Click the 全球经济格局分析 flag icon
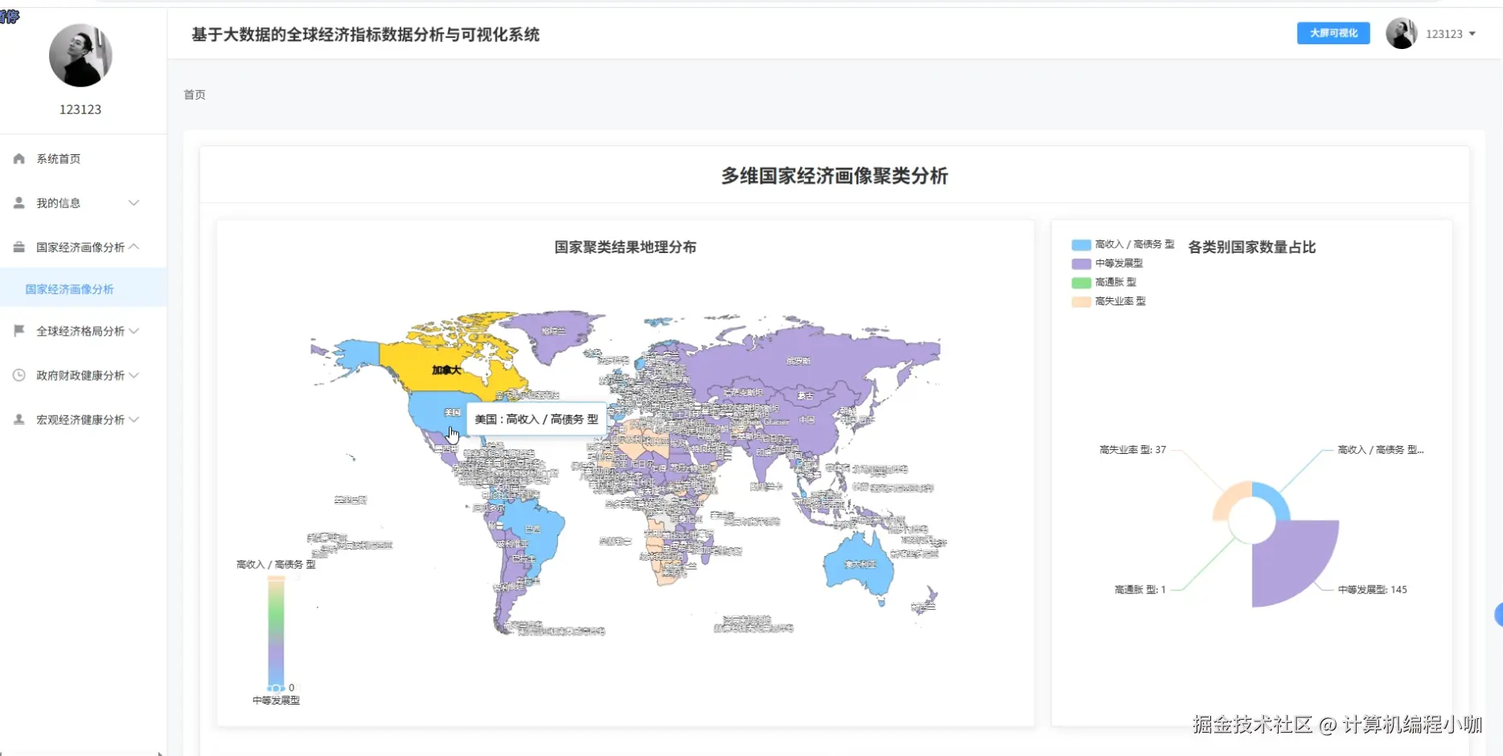 19,330
